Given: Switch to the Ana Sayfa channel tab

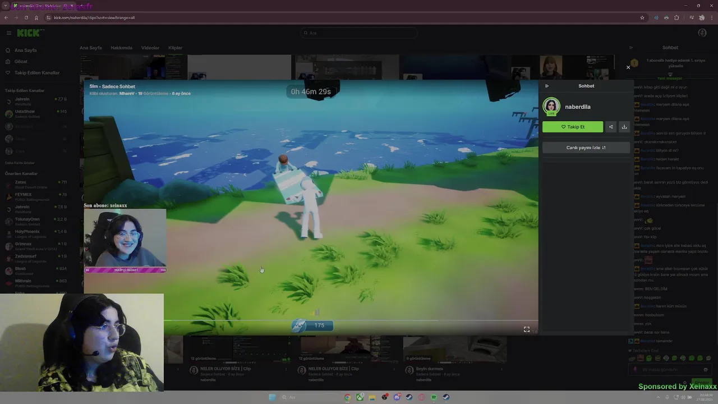Looking at the screenshot, I should (91, 48).
